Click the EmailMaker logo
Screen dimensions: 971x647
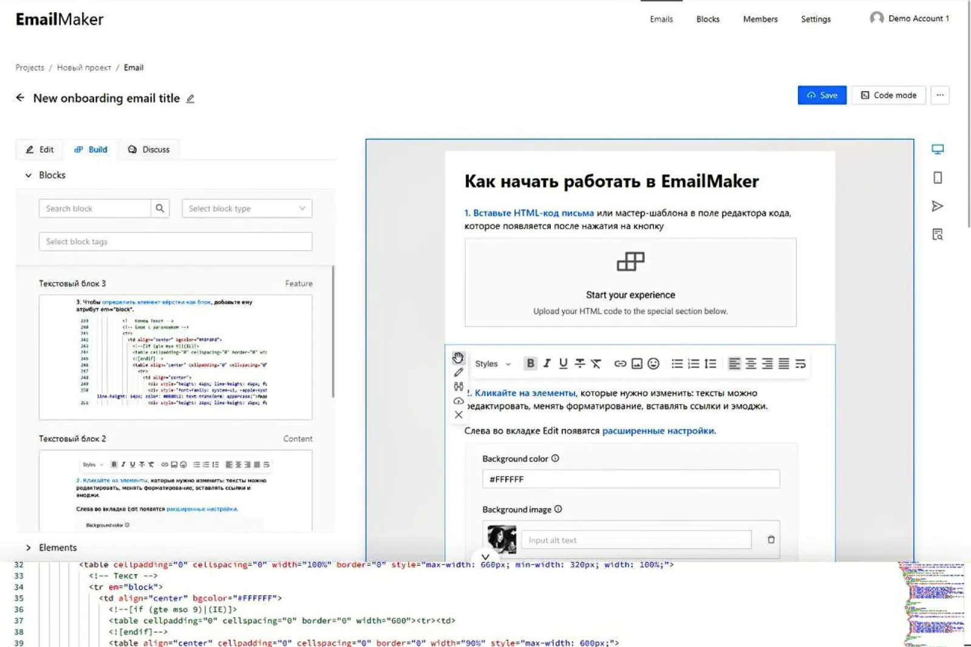pos(60,19)
